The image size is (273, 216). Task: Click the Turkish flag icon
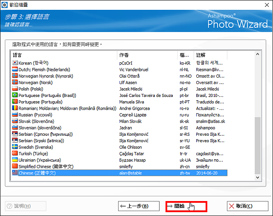(15, 153)
